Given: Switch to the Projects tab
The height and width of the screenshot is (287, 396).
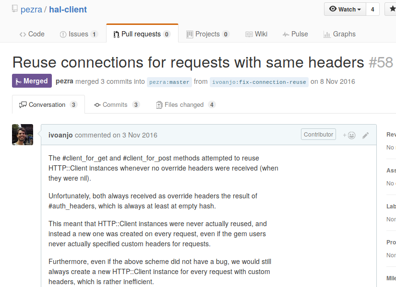Looking at the screenshot, I should pos(207,34).
